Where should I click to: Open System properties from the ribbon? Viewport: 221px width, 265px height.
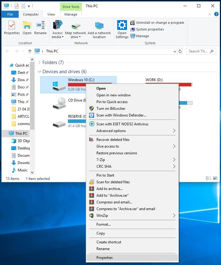click(147, 29)
